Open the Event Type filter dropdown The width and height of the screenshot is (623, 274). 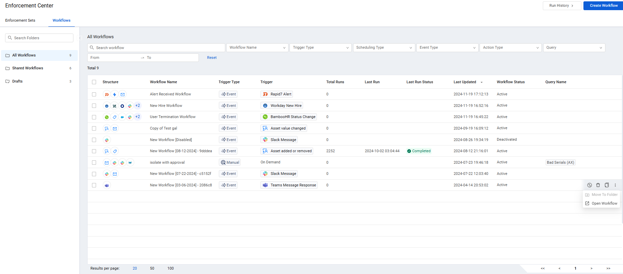(447, 48)
